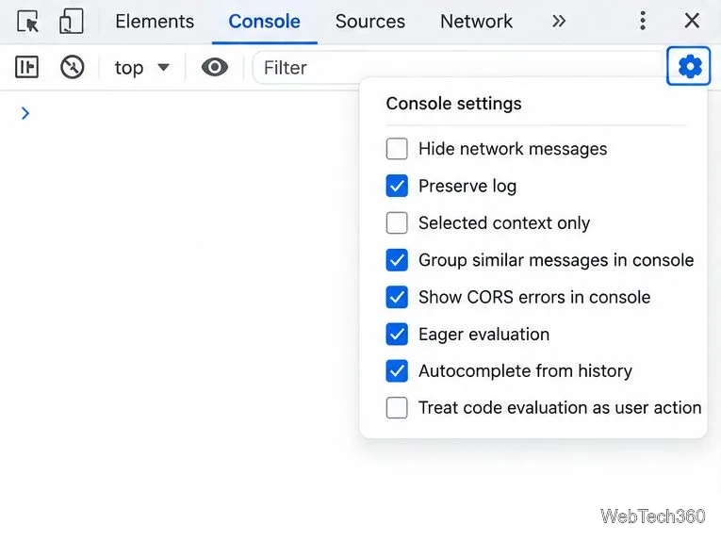This screenshot has height=541, width=721.
Task: Disable the Eager evaluation checkbox
Action: click(397, 334)
